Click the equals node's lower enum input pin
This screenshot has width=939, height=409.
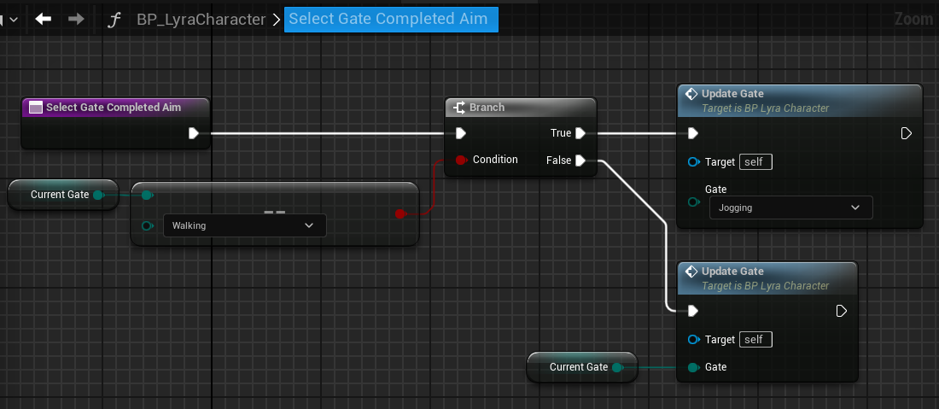[x=147, y=225]
